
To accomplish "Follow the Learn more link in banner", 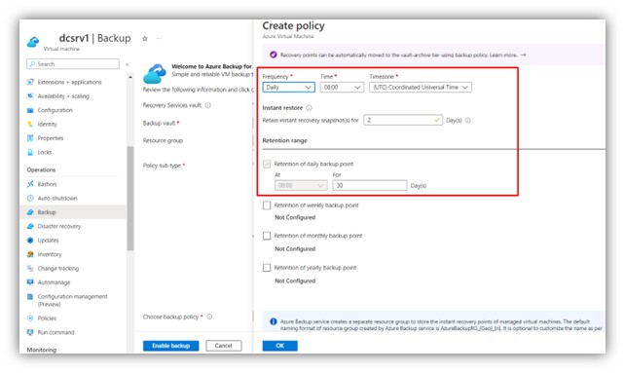I will coord(503,56).
